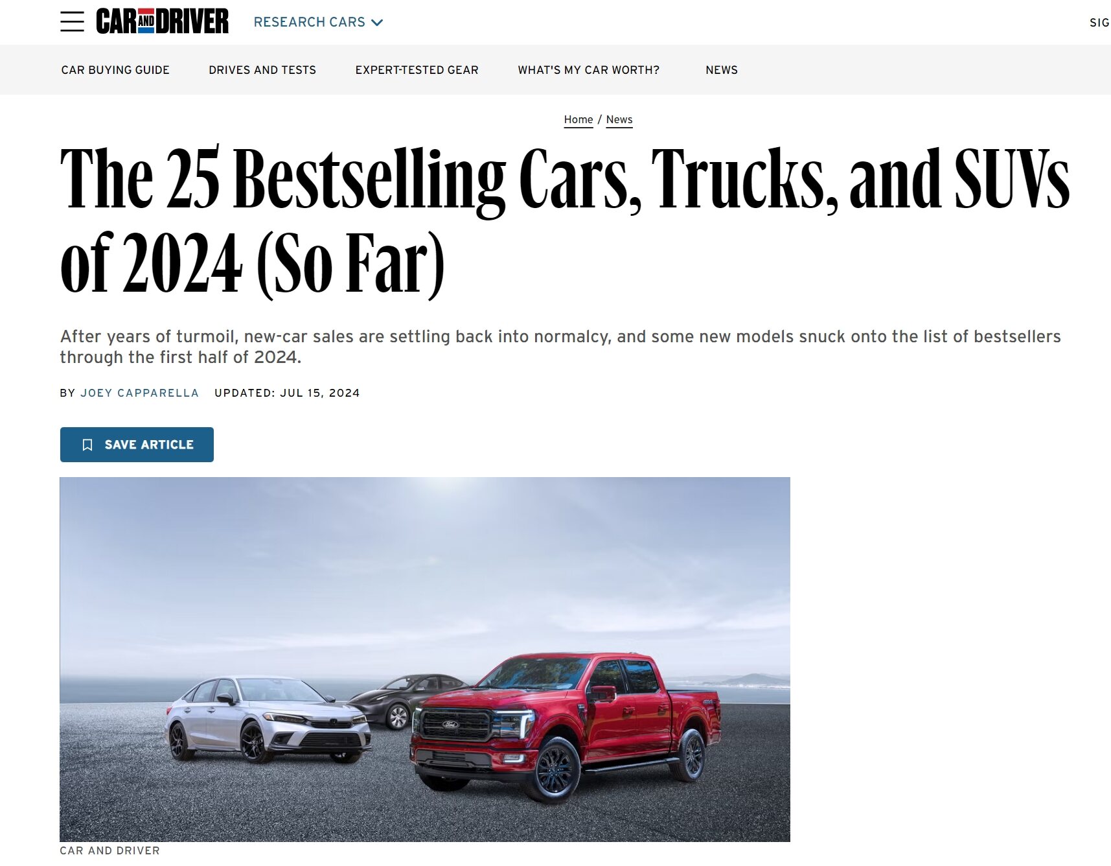Click the partially visible sign-in link
Viewport: 1111px width, 866px height.
(x=1100, y=23)
